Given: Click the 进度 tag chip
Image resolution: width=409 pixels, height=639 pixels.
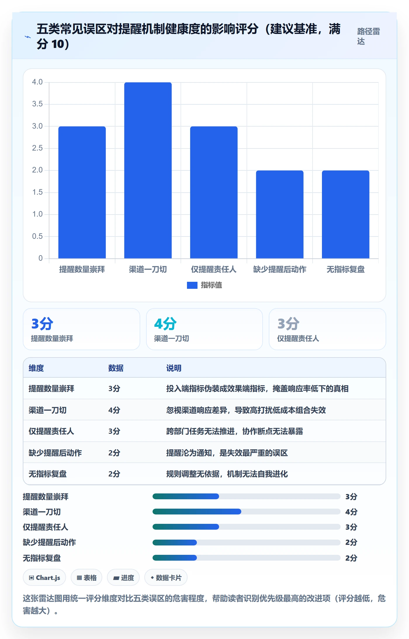Looking at the screenshot, I should pyautogui.click(x=123, y=578).
